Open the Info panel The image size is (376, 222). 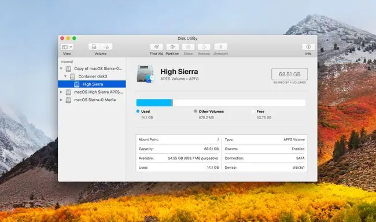(308, 47)
